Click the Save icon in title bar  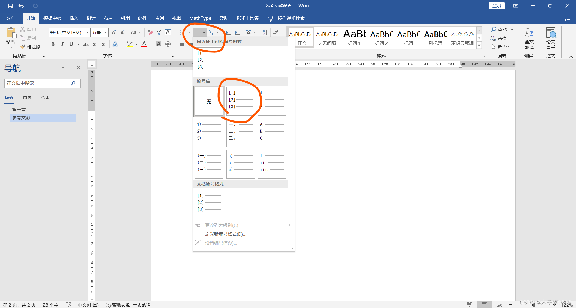10,6
